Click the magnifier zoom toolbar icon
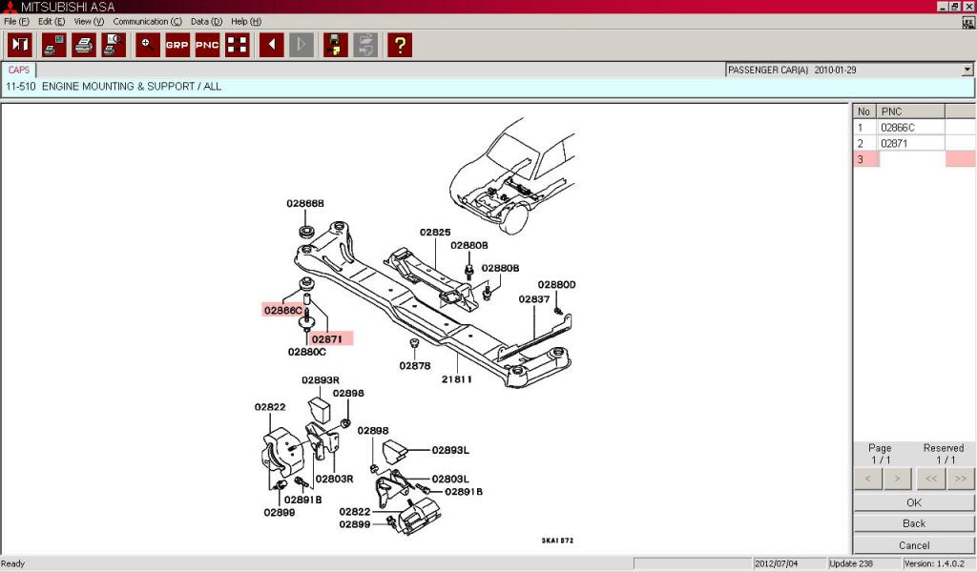The width and height of the screenshot is (977, 572). coord(147,45)
